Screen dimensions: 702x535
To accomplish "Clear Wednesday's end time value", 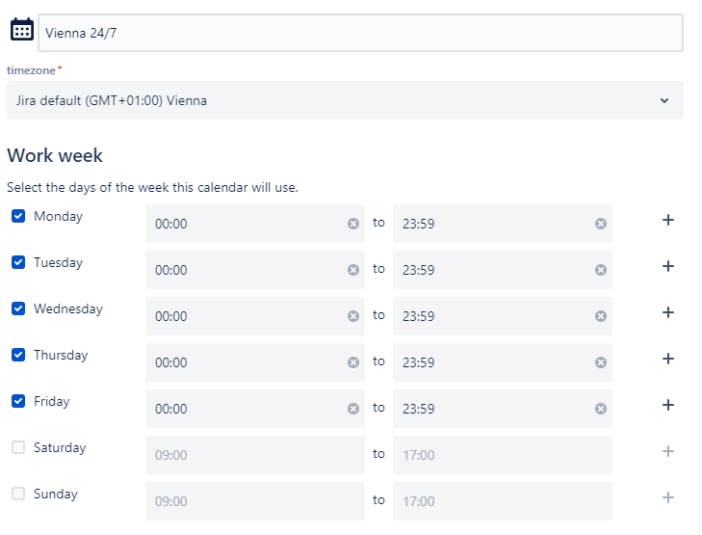I will pyautogui.click(x=601, y=316).
